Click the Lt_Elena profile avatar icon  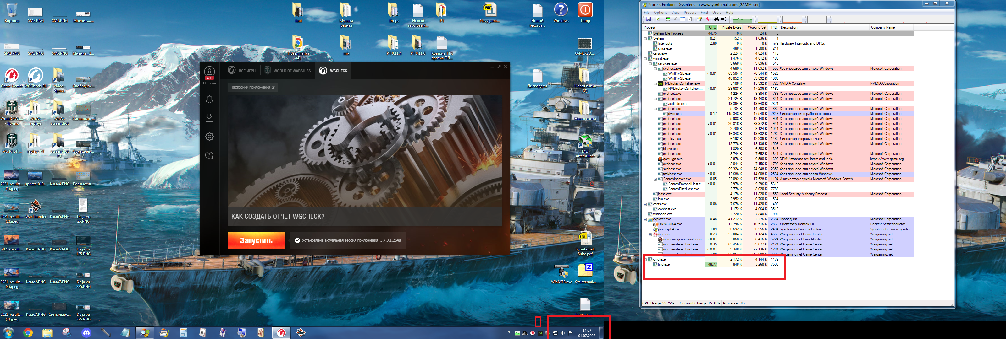click(209, 73)
